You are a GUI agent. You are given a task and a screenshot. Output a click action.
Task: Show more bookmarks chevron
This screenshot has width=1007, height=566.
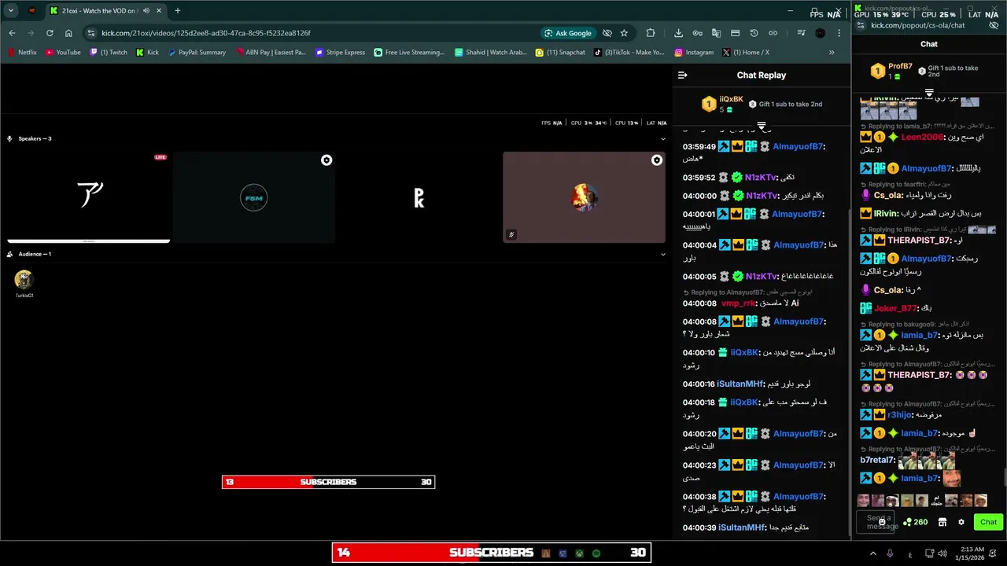pos(832,53)
